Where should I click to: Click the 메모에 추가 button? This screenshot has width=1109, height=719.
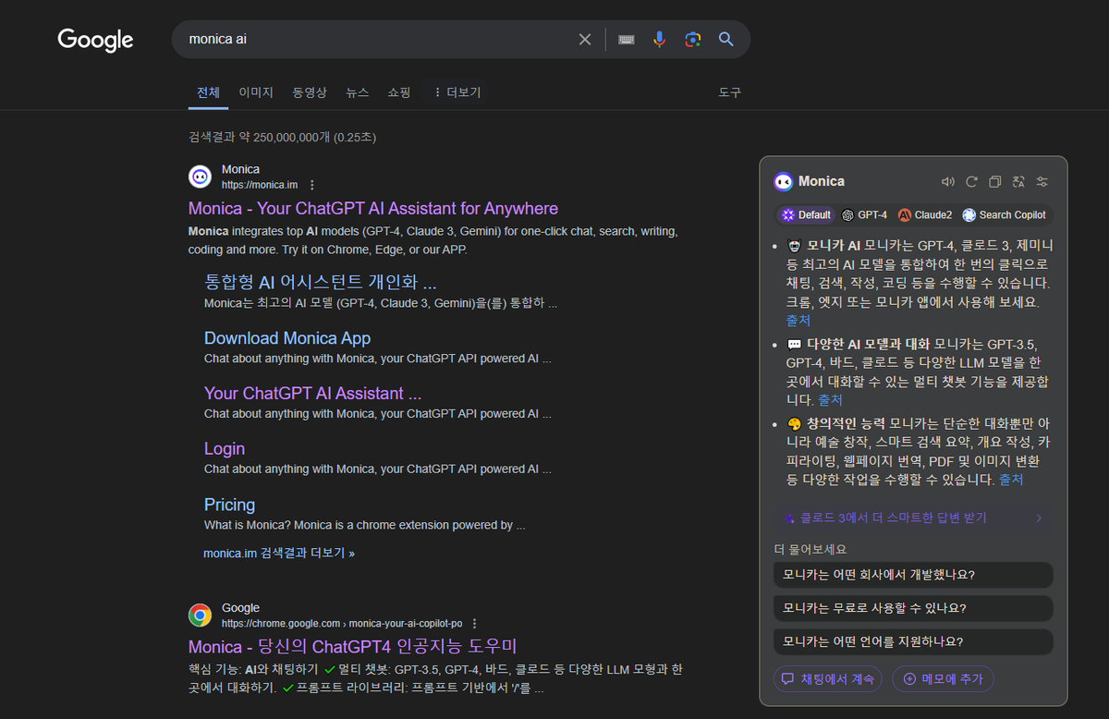click(943, 678)
